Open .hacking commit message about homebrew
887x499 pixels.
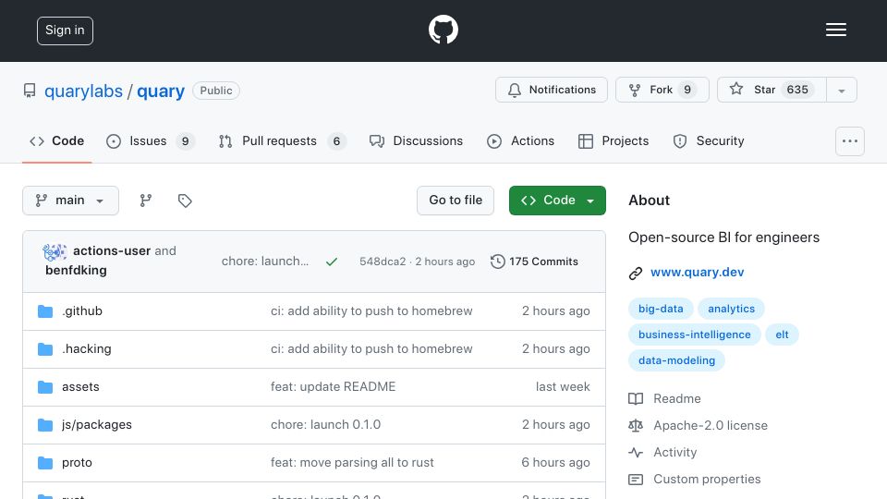tap(371, 349)
